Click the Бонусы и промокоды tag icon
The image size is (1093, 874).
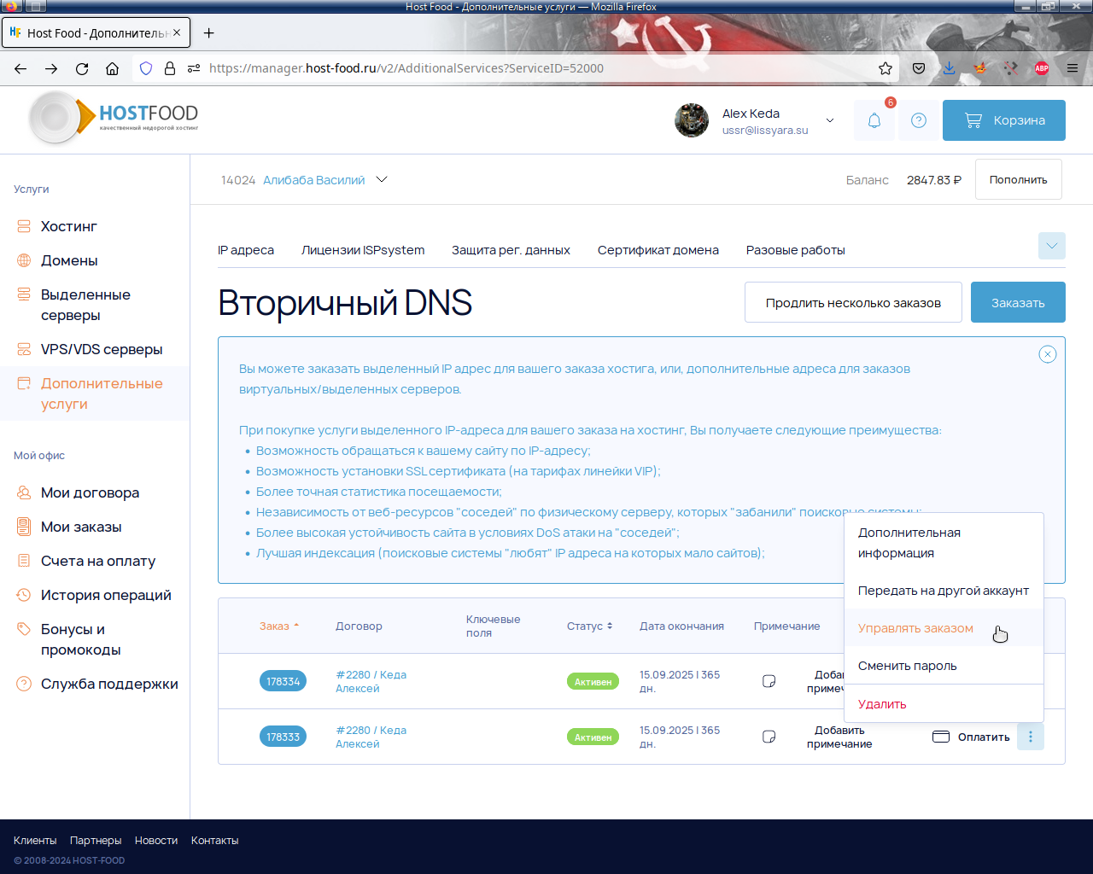pos(24,629)
